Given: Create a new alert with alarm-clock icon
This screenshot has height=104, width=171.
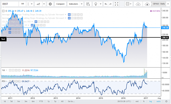Looking at the screenshot, I should point(88,4).
